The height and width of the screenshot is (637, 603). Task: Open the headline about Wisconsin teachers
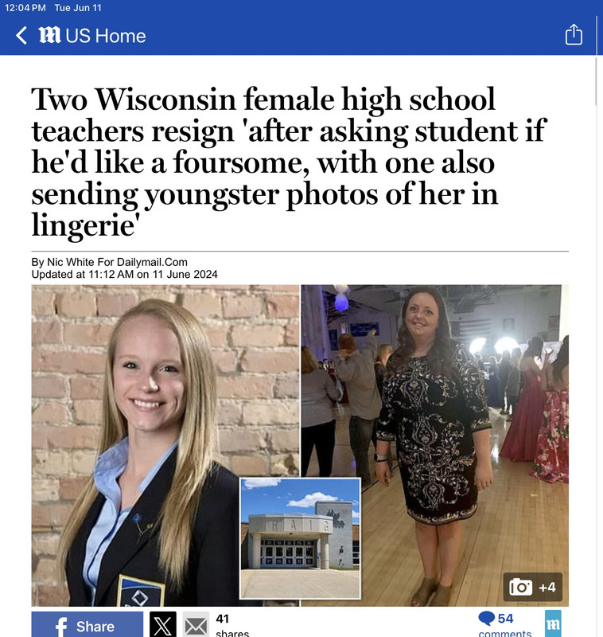tap(290, 162)
